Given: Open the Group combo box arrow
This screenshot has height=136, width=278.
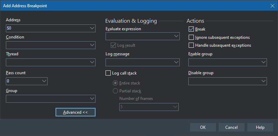Looking at the screenshot, I should (92, 99).
